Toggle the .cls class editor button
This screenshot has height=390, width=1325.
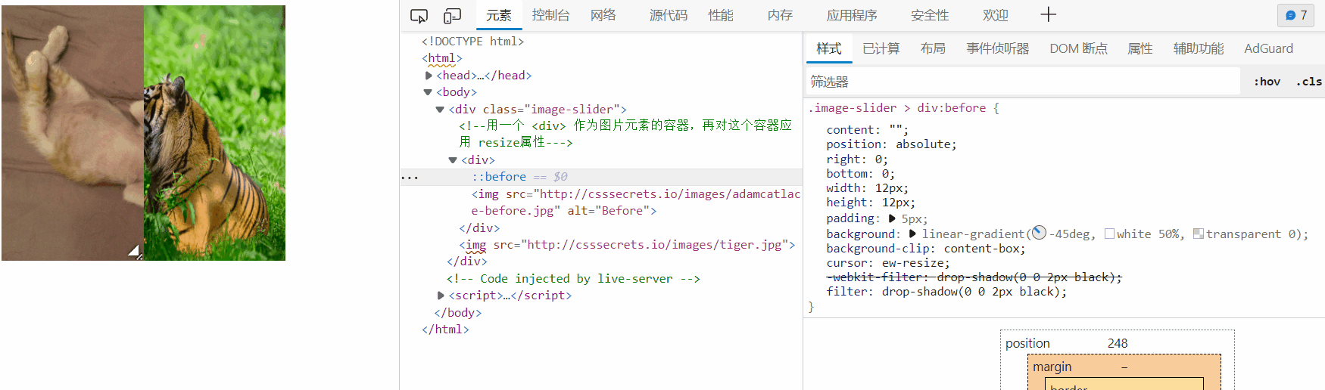click(x=1308, y=82)
